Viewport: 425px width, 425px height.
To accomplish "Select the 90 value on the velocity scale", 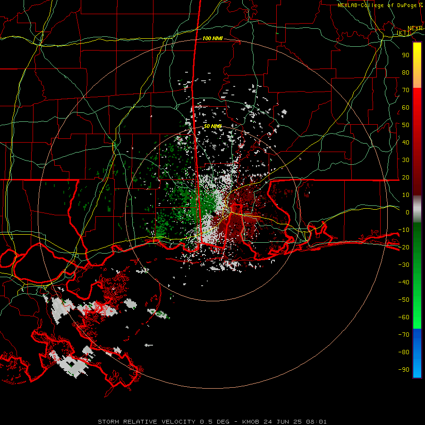I will coord(406,55).
